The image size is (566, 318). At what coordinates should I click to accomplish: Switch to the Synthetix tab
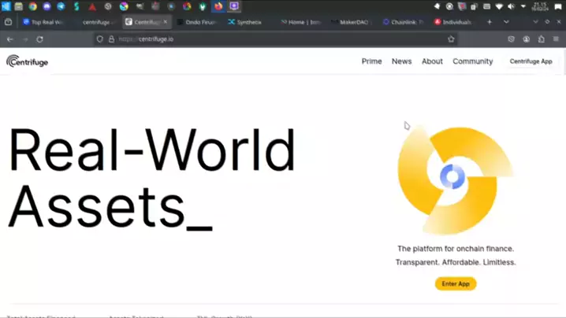(246, 22)
